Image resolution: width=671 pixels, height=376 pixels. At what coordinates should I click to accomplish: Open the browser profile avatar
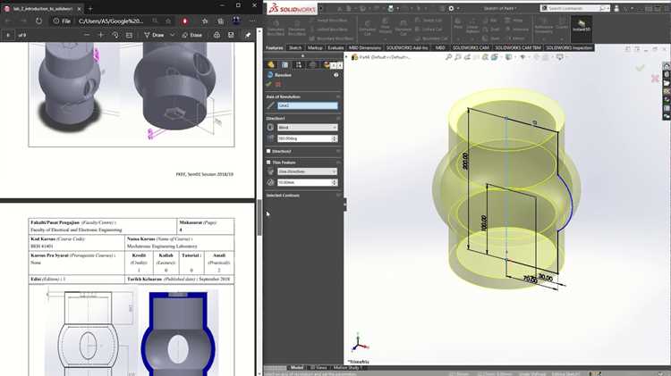[236, 21]
